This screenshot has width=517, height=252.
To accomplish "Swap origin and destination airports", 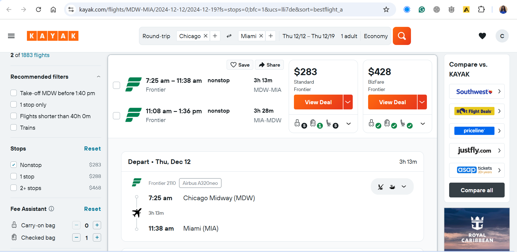I will pos(229,36).
